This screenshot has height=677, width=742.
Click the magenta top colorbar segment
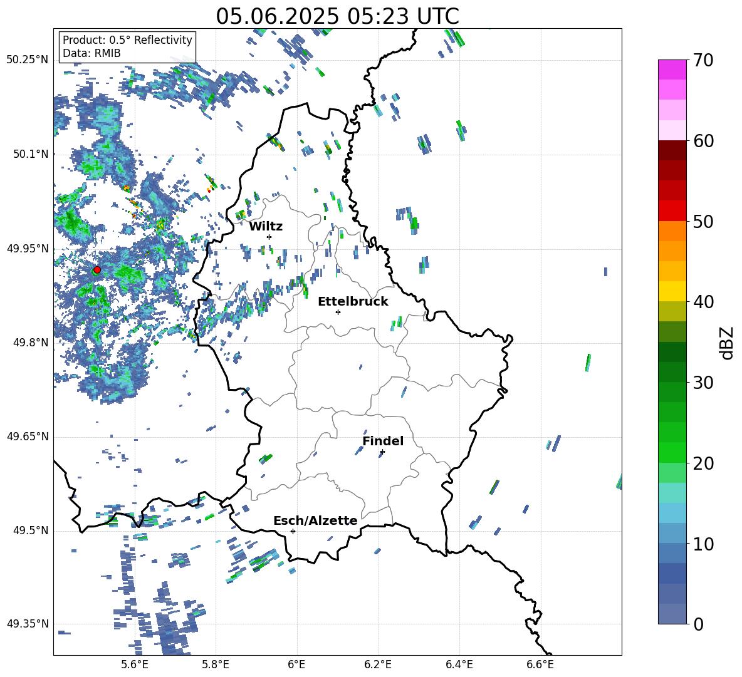point(672,70)
